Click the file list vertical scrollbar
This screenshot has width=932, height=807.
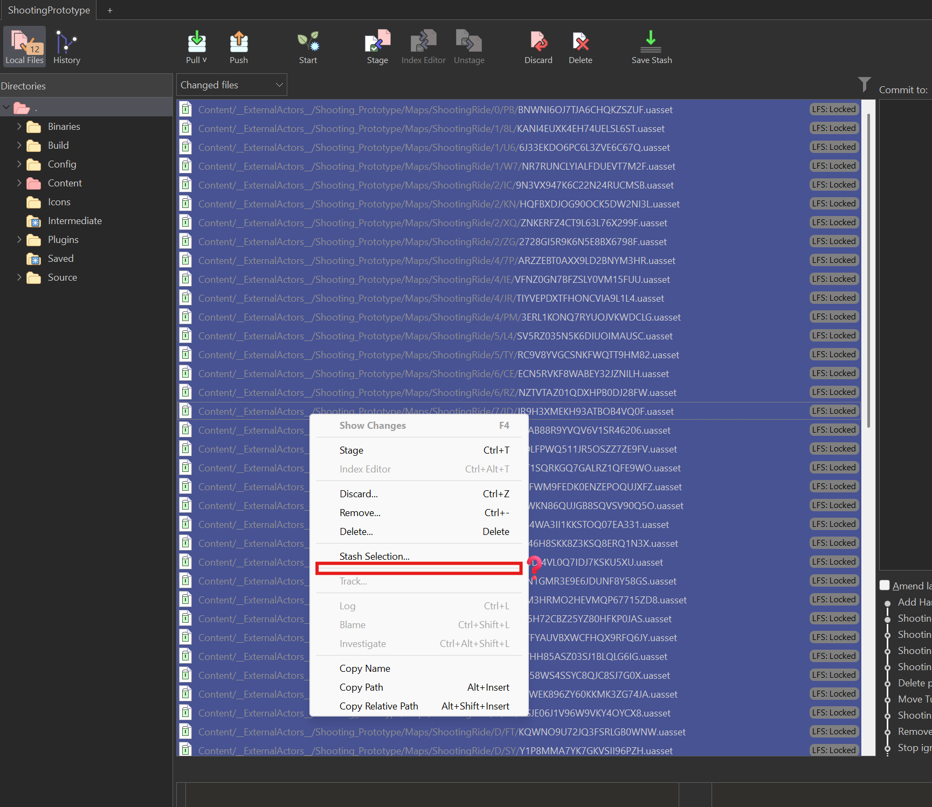(868, 270)
